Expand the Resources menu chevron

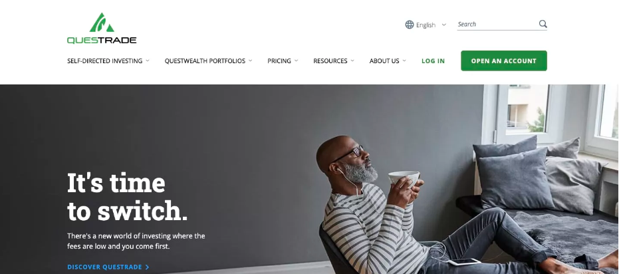[x=352, y=61]
